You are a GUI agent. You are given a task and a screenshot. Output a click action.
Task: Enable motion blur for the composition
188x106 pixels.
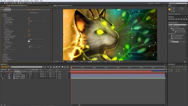coord(59,67)
